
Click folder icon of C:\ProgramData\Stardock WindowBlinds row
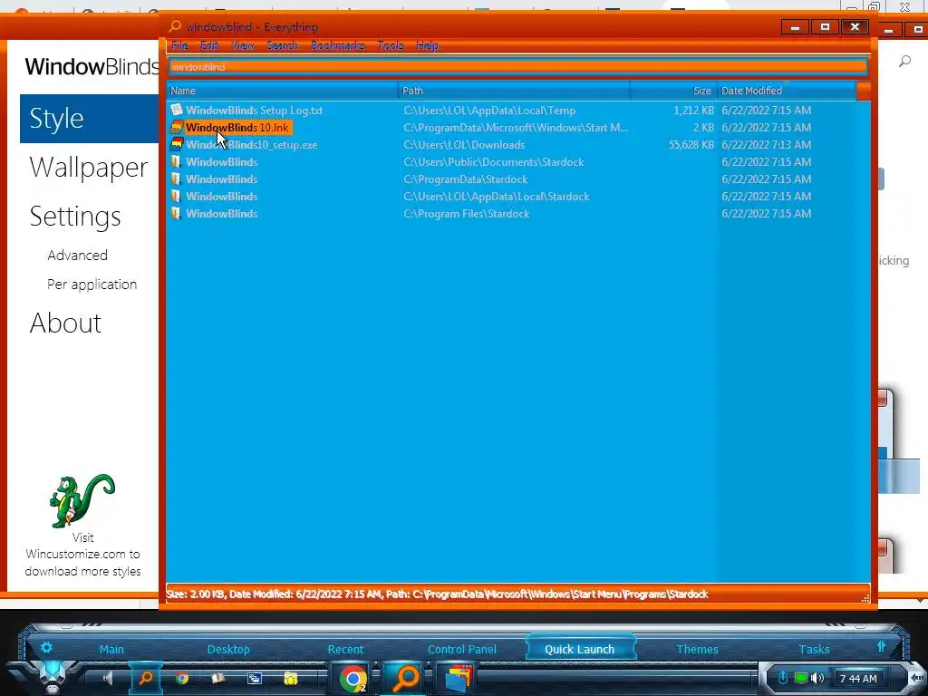176,179
